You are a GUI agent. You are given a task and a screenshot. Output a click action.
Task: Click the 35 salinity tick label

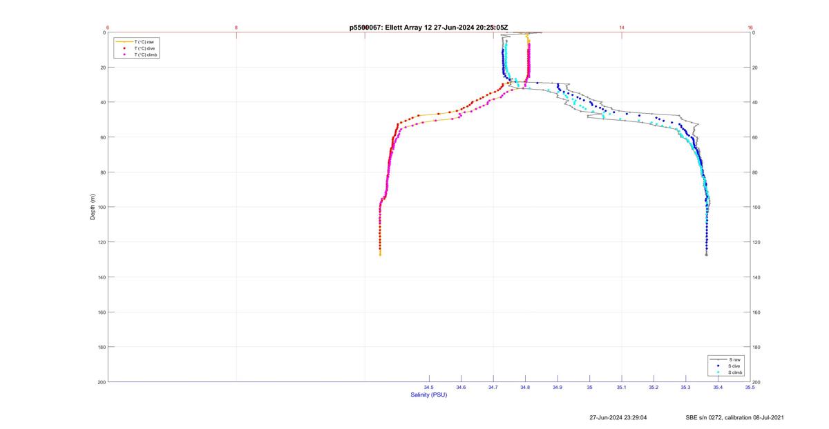(x=589, y=388)
